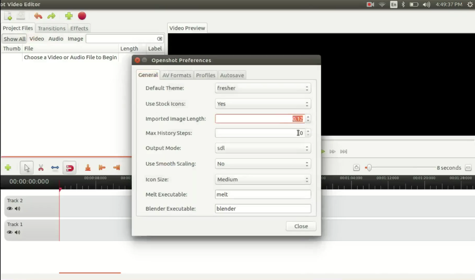
Task: Mute Track 2 with the speaker icon
Action: [17, 209]
